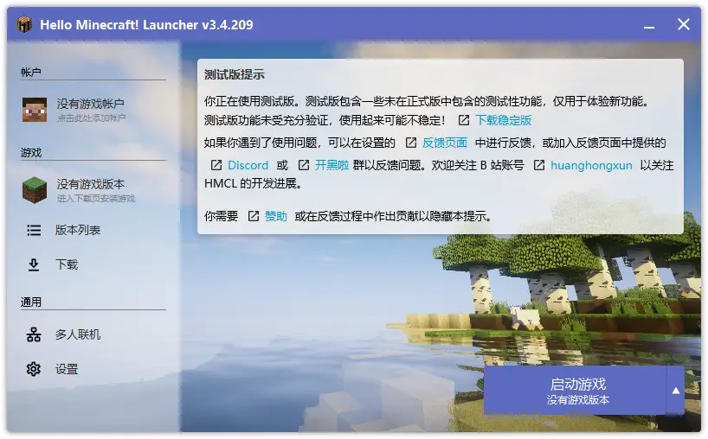This screenshot has width=708, height=439.
Task: Open the 下载 sidebar entry
Action: 67,264
